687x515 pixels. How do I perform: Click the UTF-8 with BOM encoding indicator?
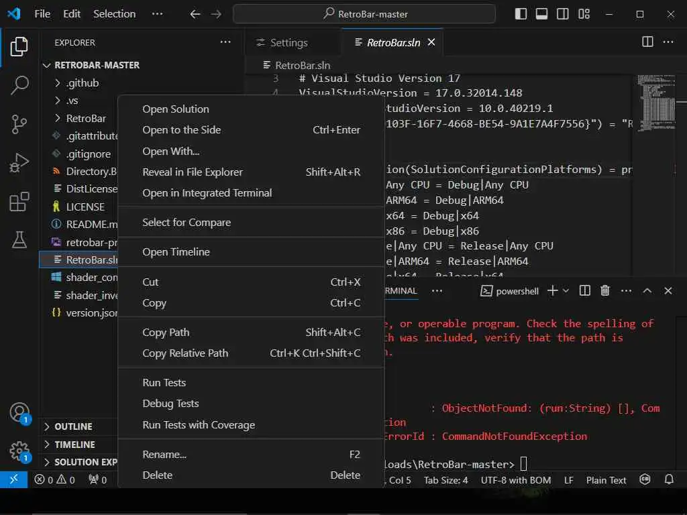point(515,480)
